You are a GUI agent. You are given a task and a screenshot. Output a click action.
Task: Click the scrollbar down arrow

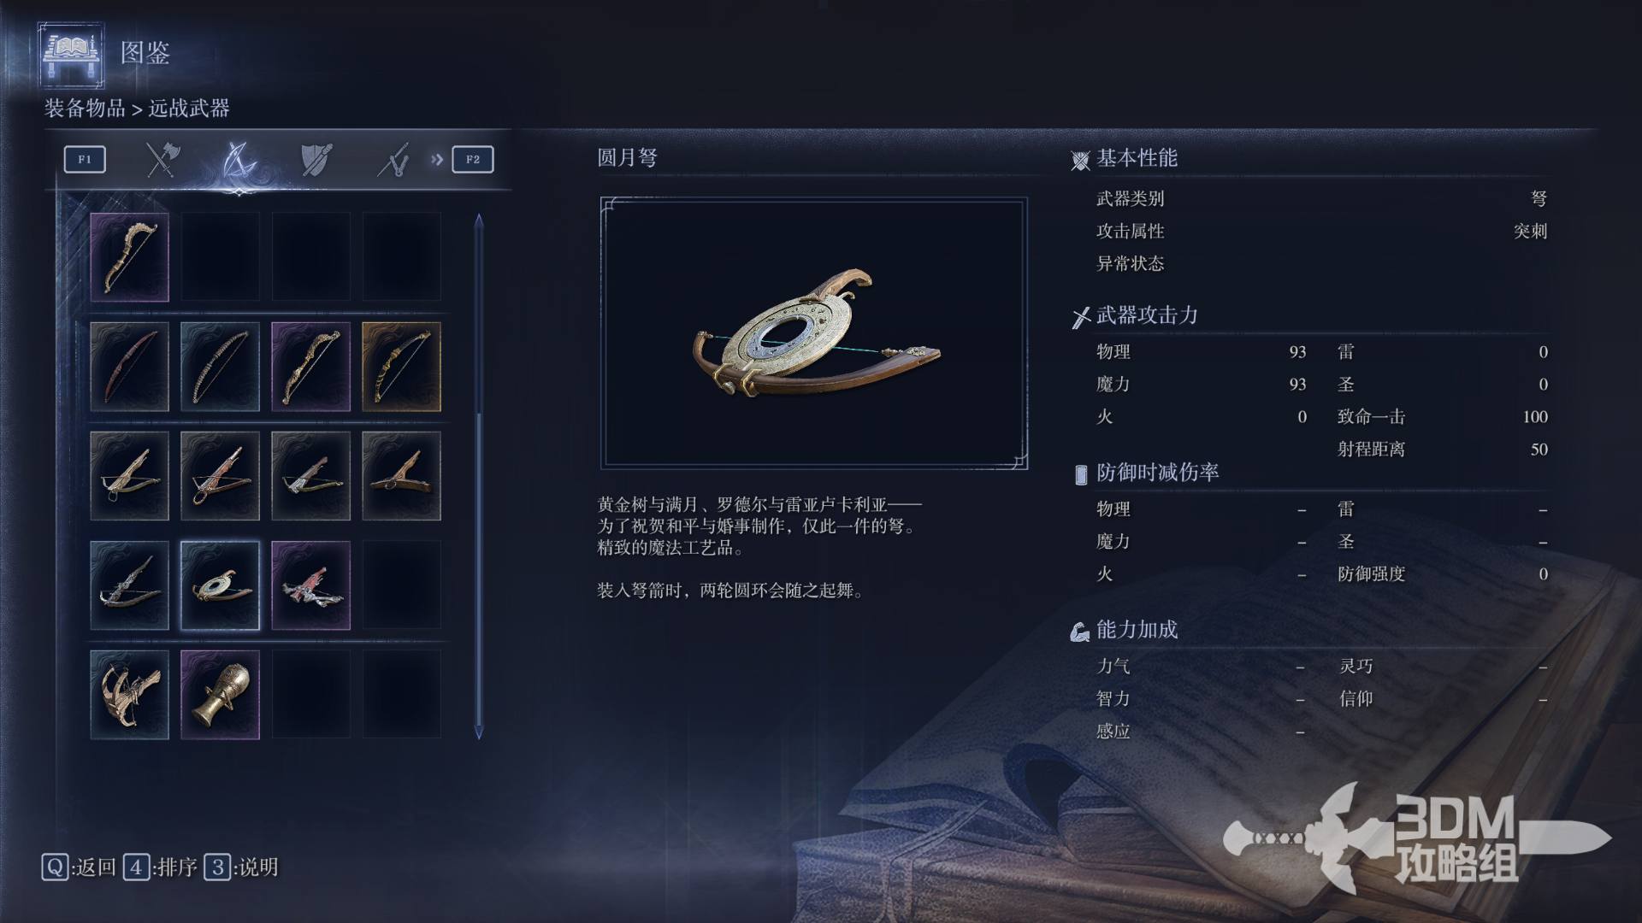(x=479, y=732)
